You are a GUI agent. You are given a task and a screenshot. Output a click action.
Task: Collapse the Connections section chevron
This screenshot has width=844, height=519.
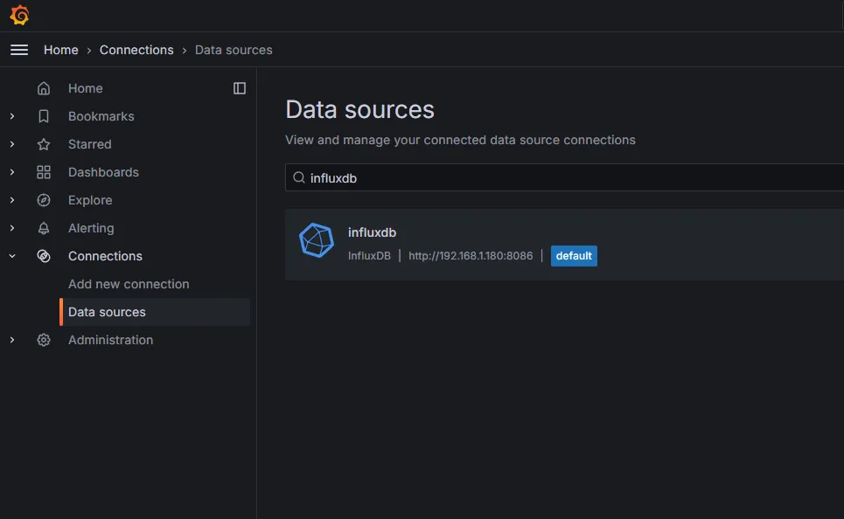point(12,256)
